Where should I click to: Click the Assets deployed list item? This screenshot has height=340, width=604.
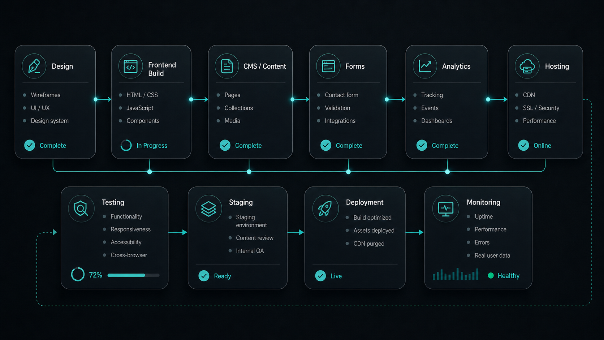[374, 231]
